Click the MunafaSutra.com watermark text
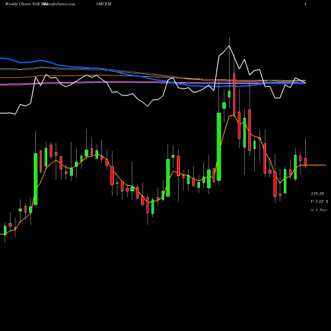 point(60,4)
